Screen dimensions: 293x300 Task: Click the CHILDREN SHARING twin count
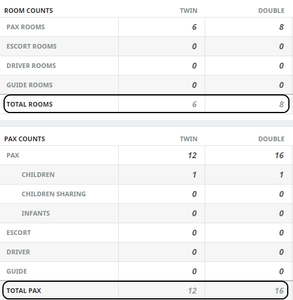coord(194,194)
